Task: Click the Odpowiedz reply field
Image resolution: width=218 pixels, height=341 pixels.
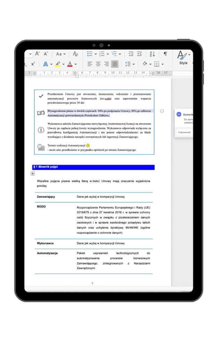Action: point(184,132)
